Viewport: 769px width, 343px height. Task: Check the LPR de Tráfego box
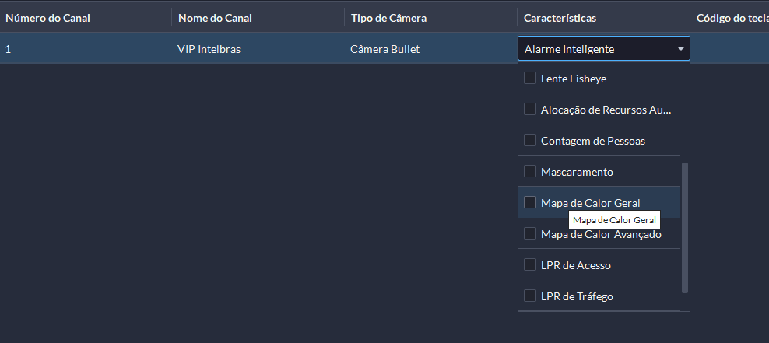pyautogui.click(x=530, y=296)
